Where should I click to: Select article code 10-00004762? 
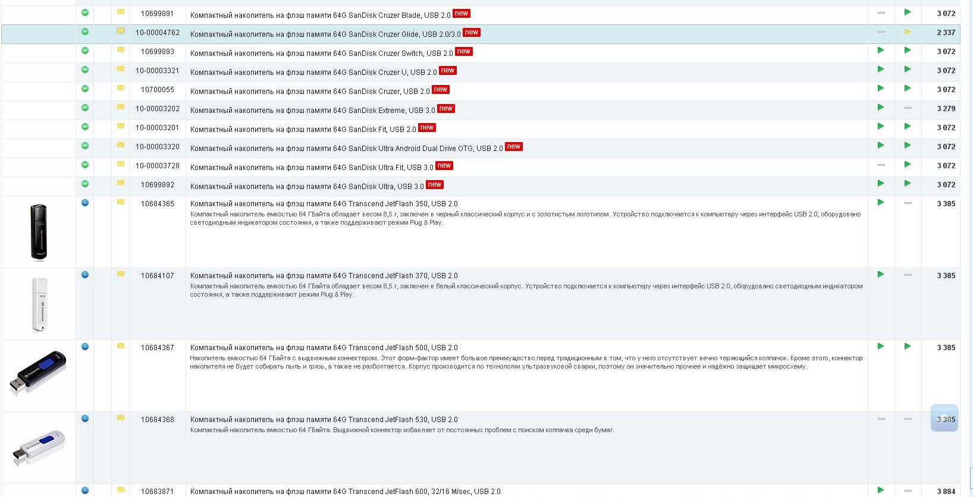point(158,32)
